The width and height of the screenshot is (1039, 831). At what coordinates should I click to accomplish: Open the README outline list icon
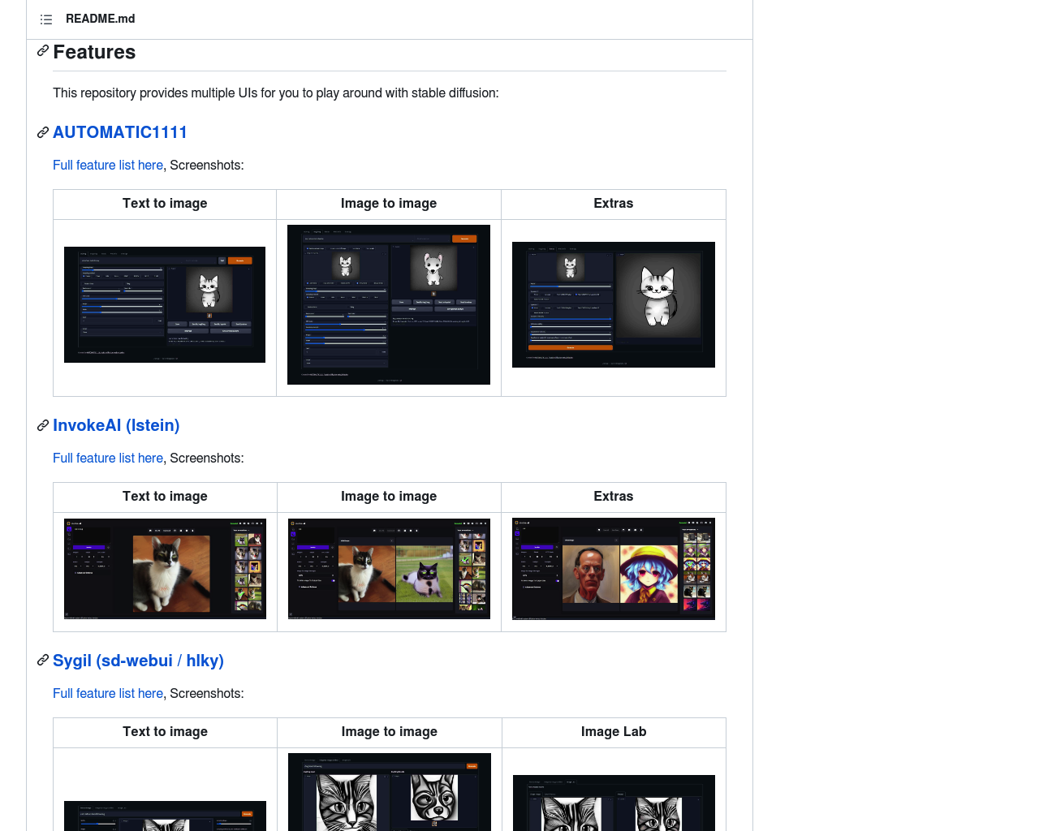(x=46, y=19)
